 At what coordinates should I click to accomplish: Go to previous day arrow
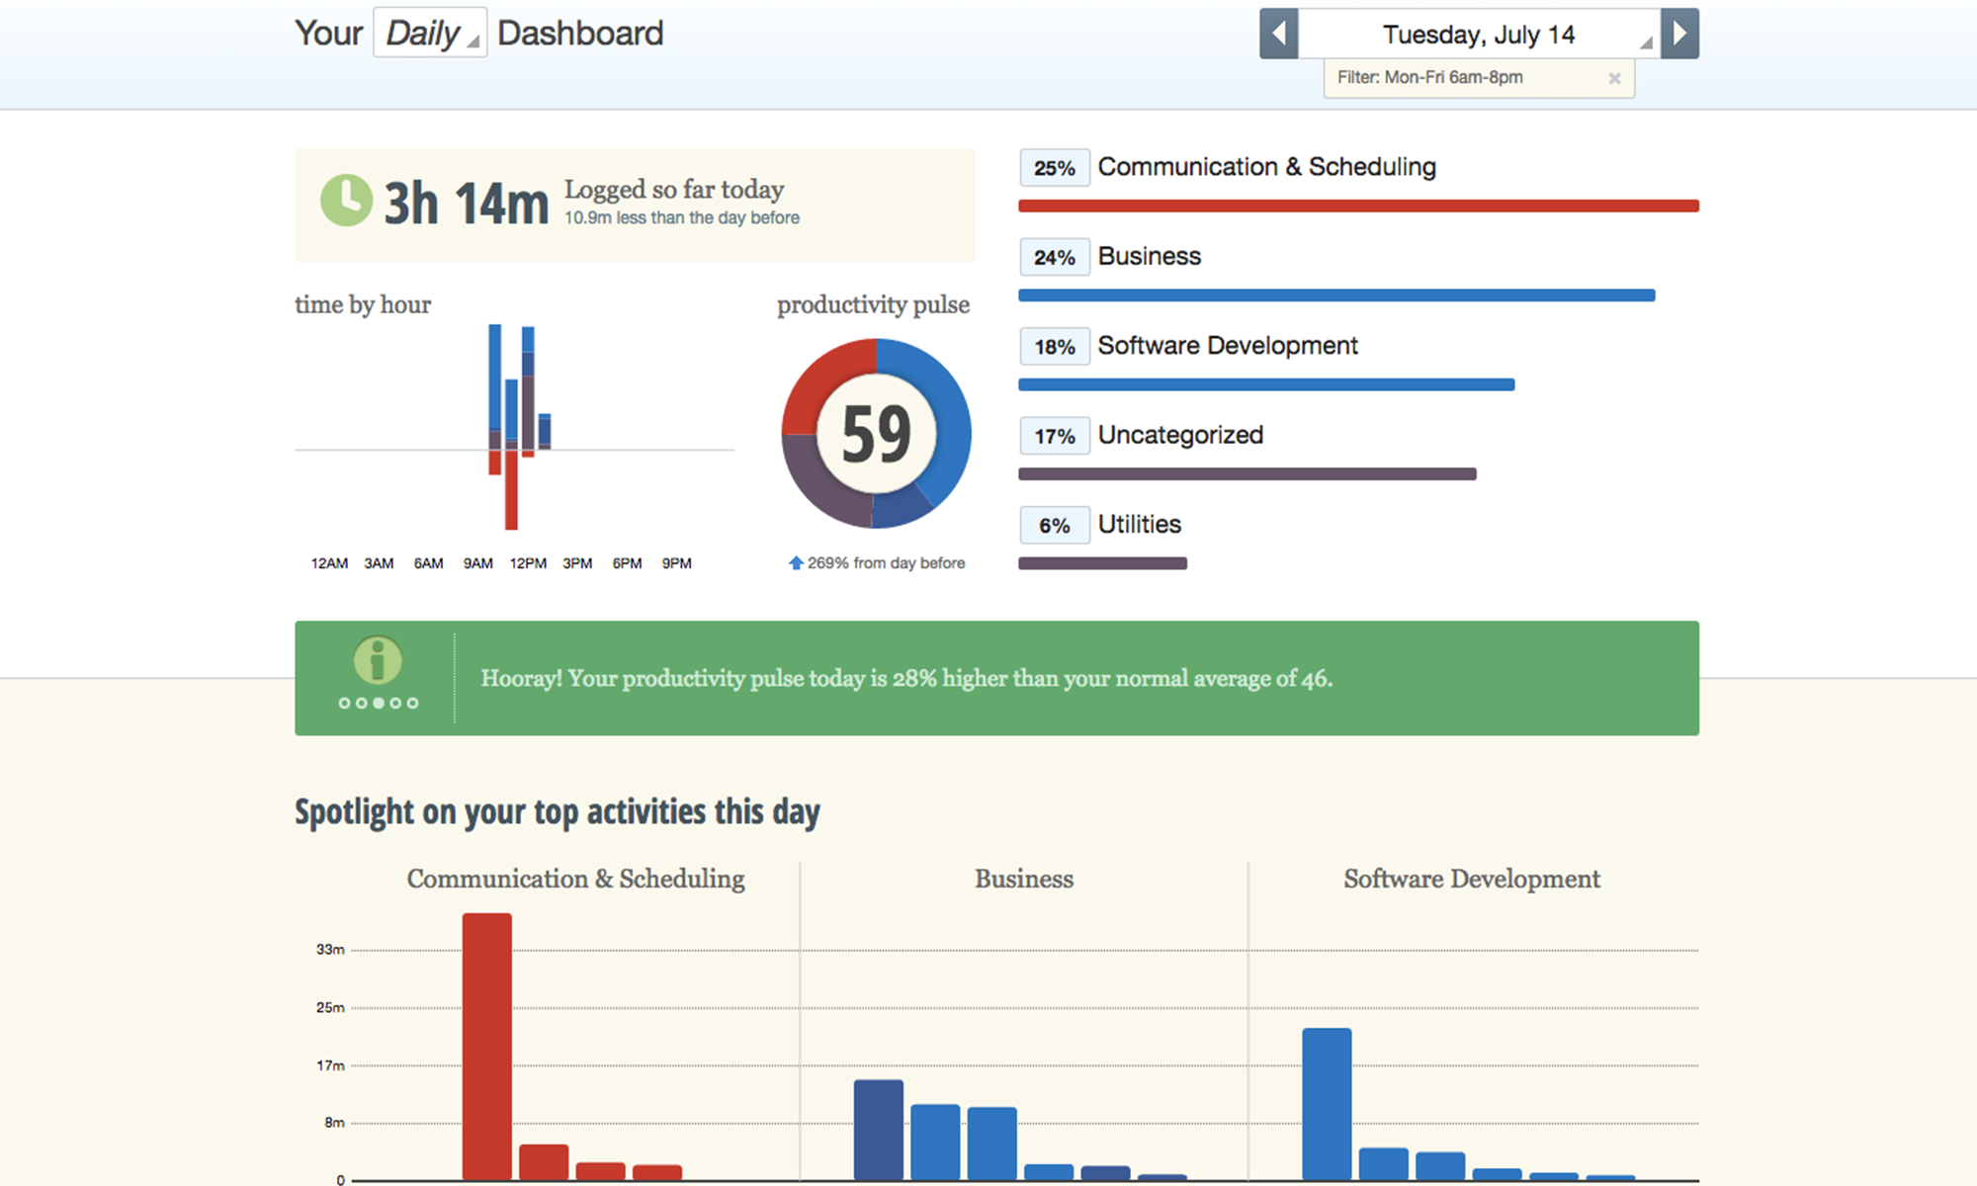[x=1278, y=34]
